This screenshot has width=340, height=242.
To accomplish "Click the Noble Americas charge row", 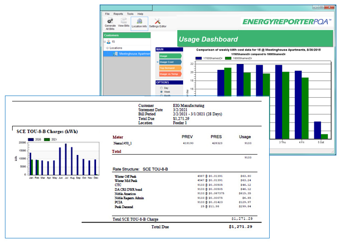I will tap(183, 194).
